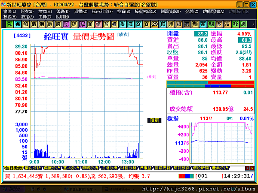The width and height of the screenshot is (258, 193).
Task: Switch to the 籌碼分析 tab
Action: point(90,168)
